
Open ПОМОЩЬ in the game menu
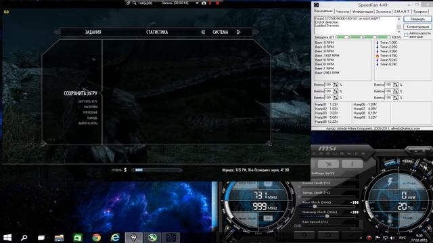[92, 118]
